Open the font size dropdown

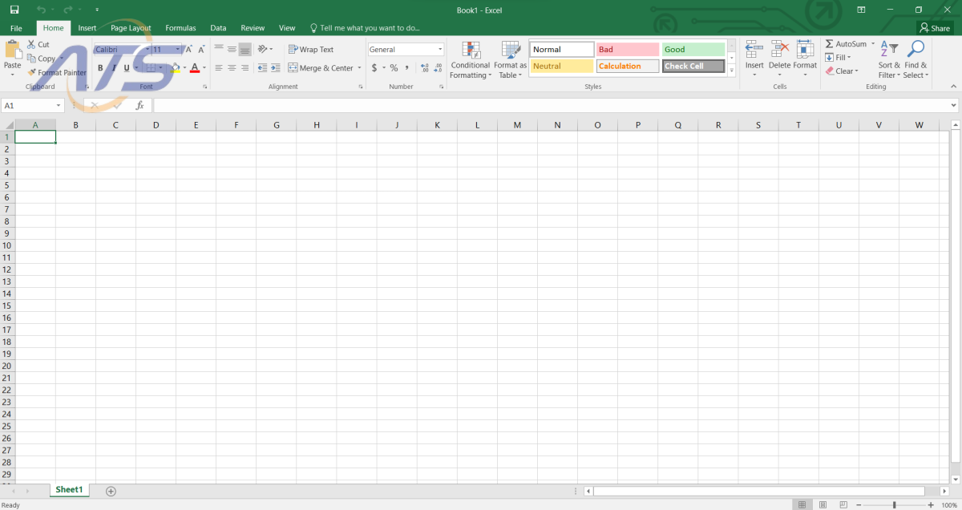(x=178, y=50)
